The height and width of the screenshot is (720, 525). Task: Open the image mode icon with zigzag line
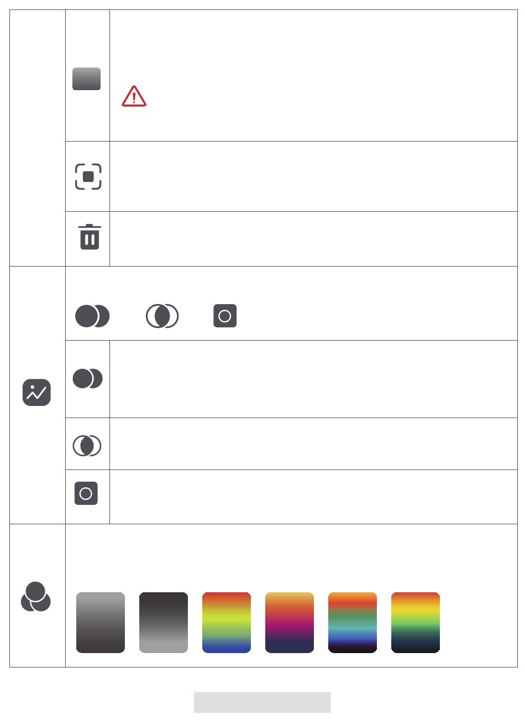[x=36, y=393]
